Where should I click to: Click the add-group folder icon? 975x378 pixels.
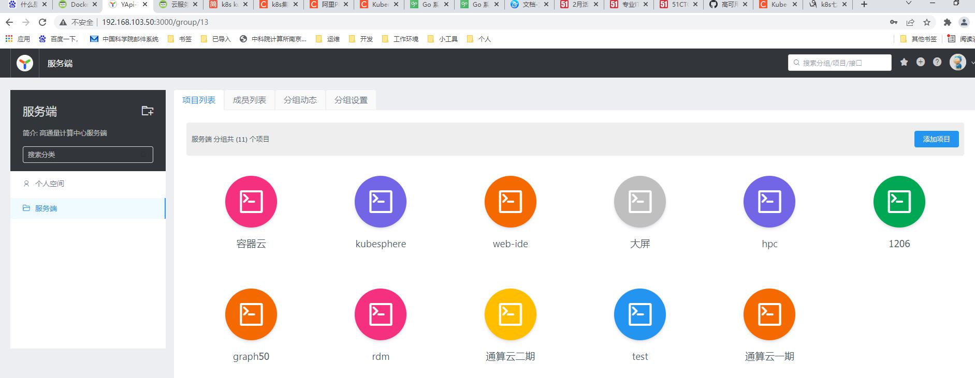point(148,111)
